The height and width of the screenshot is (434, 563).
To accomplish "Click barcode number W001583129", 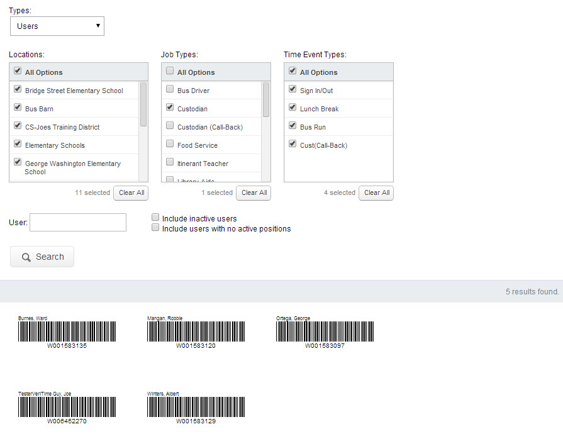I will point(196,421).
